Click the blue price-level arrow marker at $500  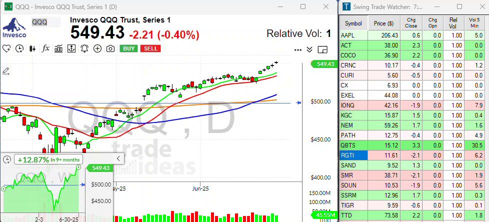click(299, 102)
